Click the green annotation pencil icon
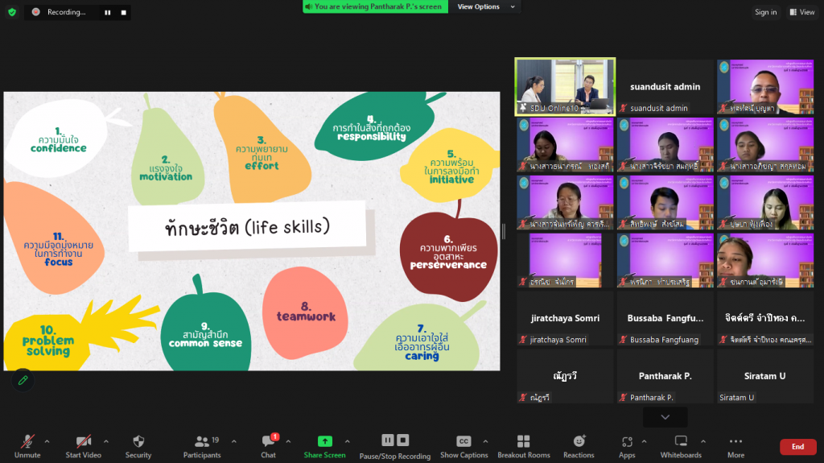Screen dimensions: 824x463 (23, 380)
